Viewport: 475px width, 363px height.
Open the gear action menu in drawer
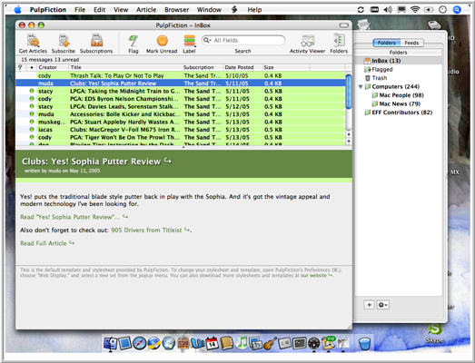coord(383,305)
